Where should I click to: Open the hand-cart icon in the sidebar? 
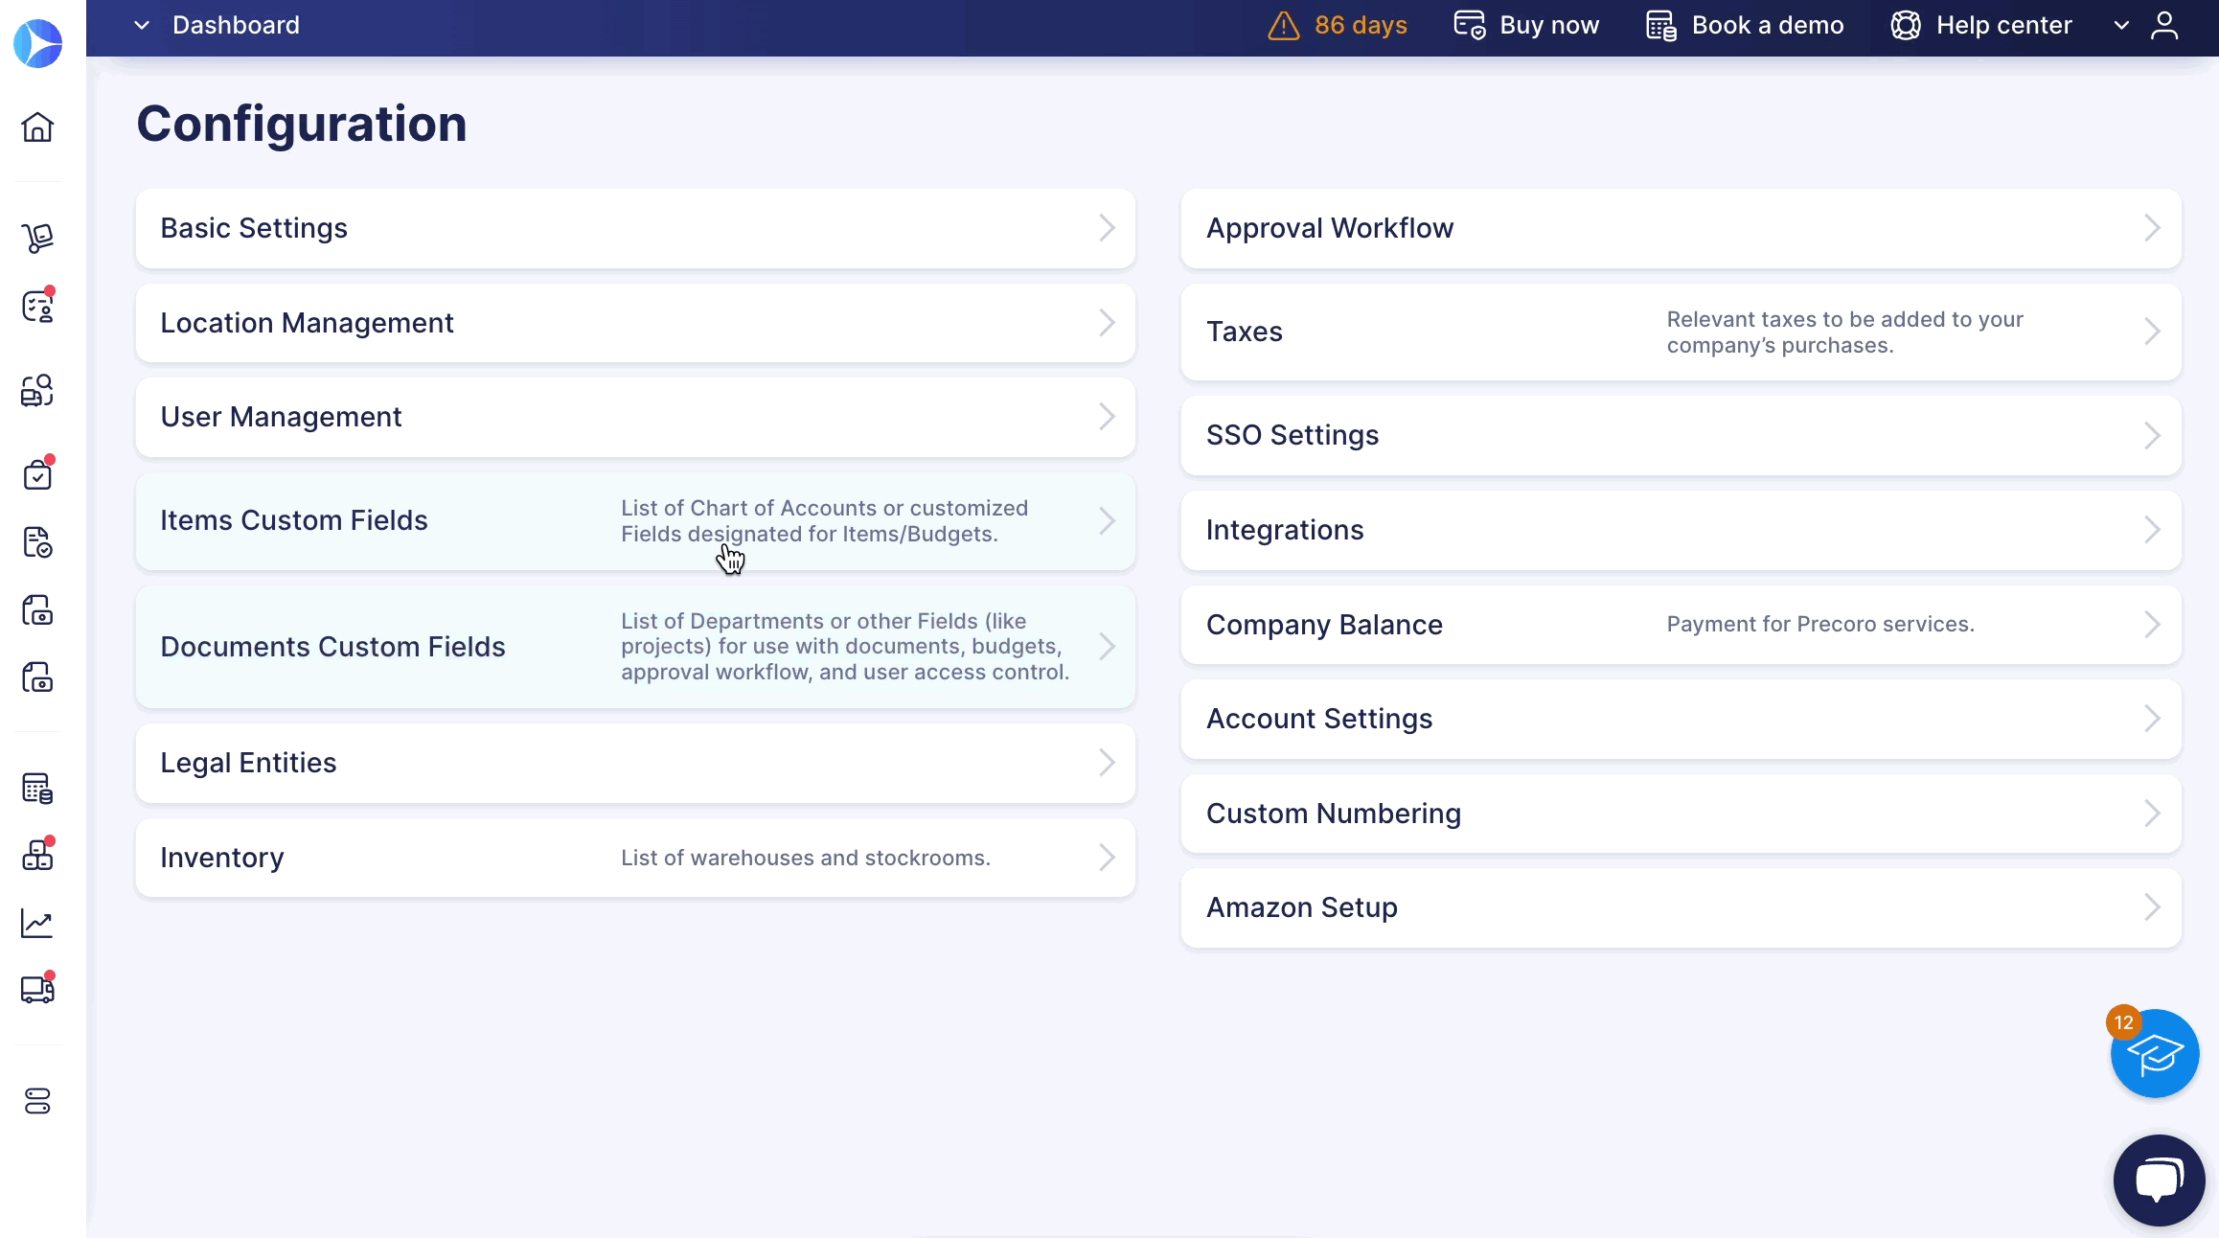(x=37, y=238)
